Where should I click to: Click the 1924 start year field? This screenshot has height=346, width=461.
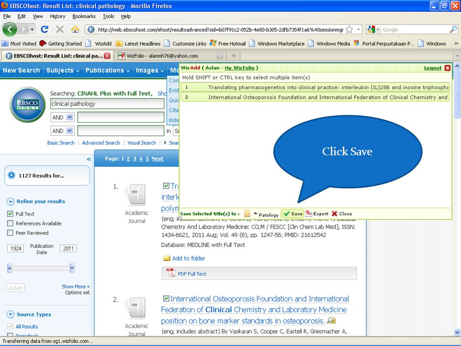15,248
